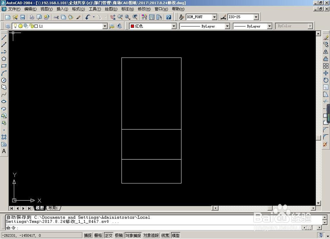Toggle 线宽 lineweight display

(165, 235)
